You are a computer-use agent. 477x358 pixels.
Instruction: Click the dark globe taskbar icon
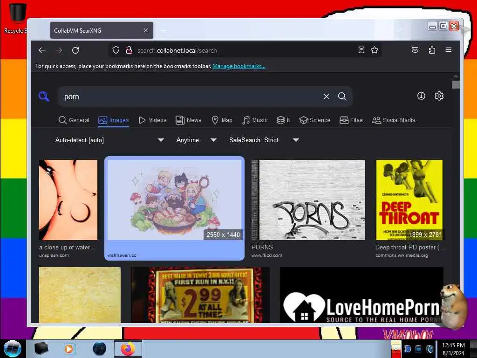99,349
